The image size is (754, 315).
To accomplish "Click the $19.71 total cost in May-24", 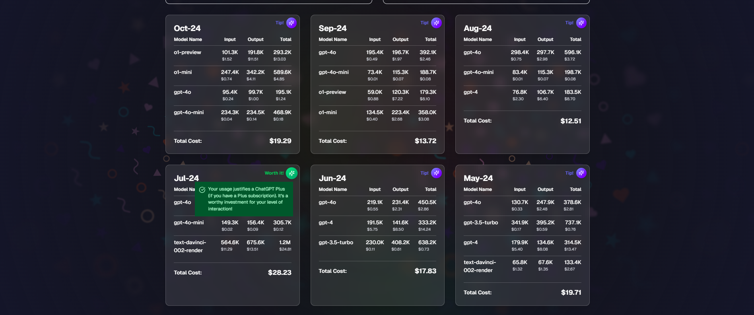I will pyautogui.click(x=571, y=292).
